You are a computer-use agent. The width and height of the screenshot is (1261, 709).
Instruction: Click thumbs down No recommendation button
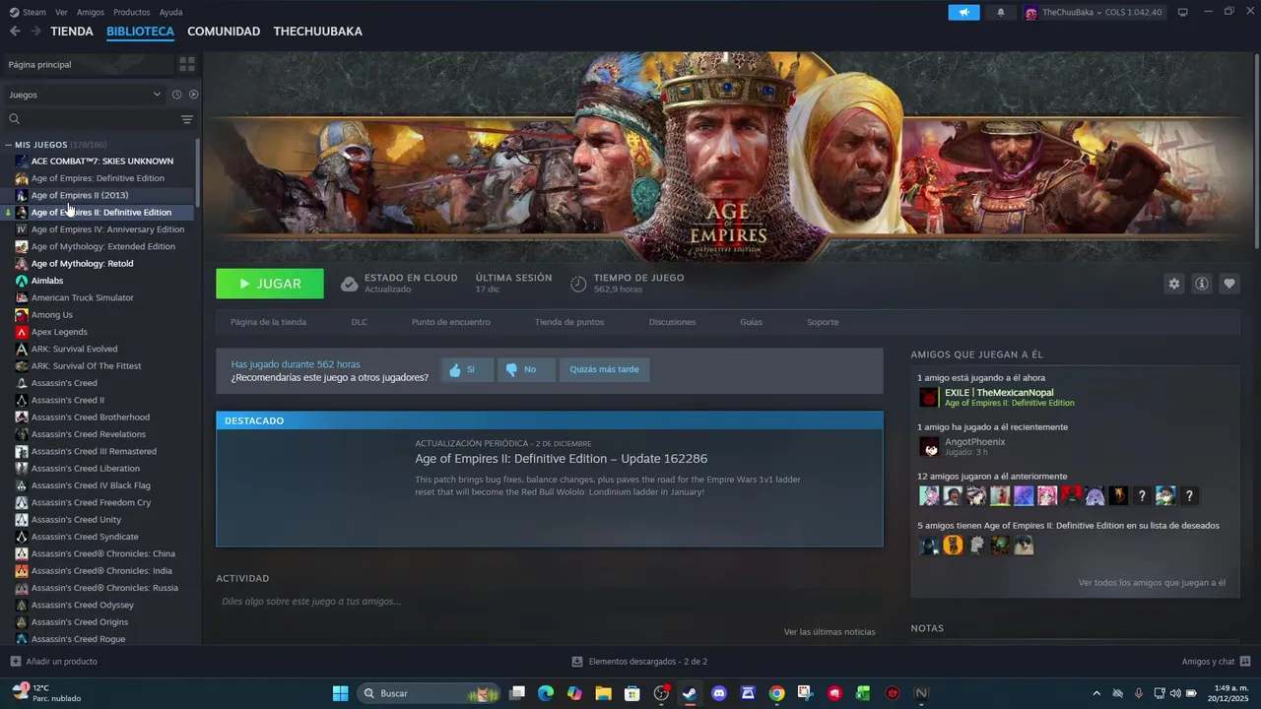point(525,369)
